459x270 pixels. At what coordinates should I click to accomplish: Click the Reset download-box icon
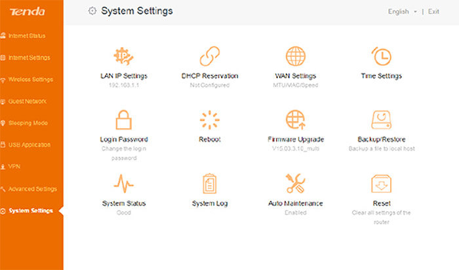[382, 184]
